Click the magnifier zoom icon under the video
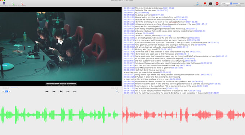Image resolution: width=245 pixels, height=135 pixels. click(x=117, y=91)
